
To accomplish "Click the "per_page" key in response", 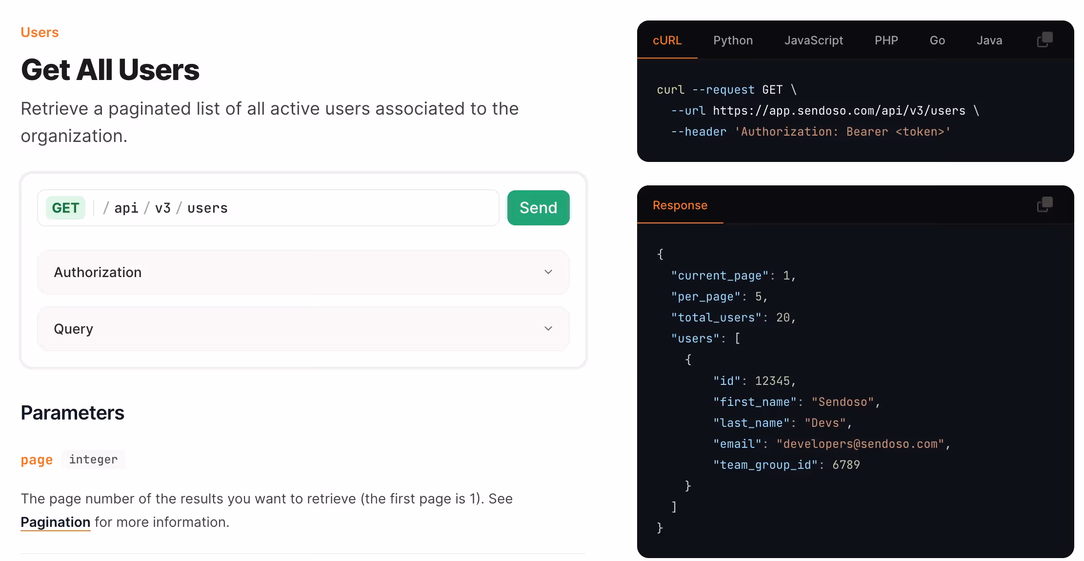I will click(x=705, y=297).
